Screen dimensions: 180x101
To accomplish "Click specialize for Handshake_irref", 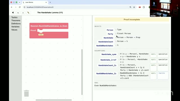I will tap(163, 61).
